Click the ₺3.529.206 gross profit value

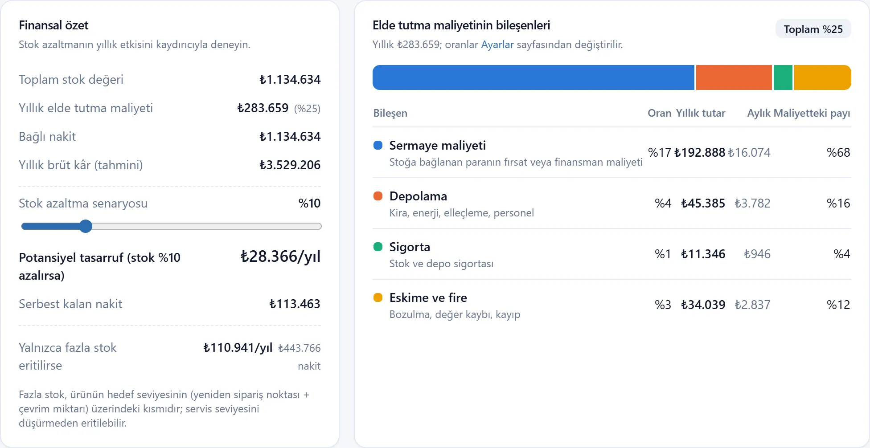[290, 165]
